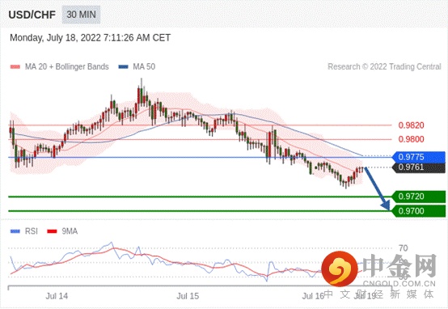Click the Research © 2022 Trading Central credit

384,66
